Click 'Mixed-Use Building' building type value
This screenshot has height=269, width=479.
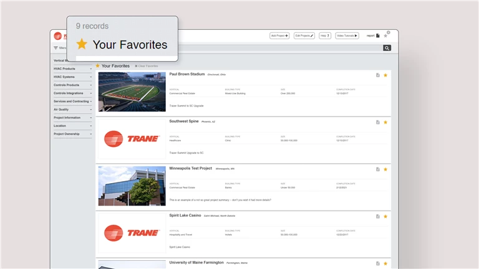235,93
